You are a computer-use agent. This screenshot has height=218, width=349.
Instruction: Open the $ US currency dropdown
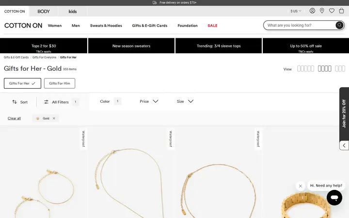296,11
